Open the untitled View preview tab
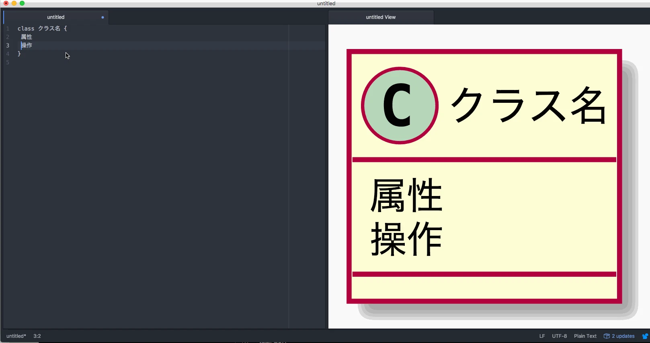 tap(381, 17)
